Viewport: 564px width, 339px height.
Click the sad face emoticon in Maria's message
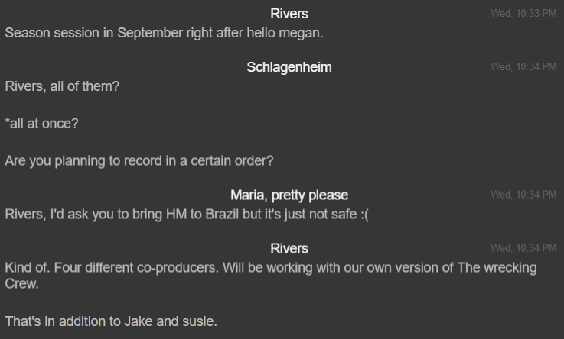[362, 215]
